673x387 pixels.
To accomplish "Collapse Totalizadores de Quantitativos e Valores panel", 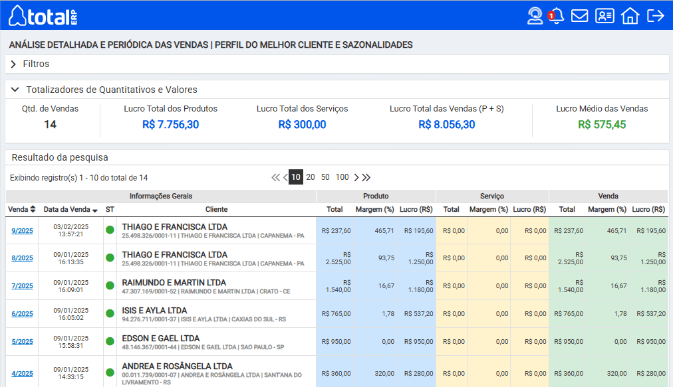I will pos(15,90).
